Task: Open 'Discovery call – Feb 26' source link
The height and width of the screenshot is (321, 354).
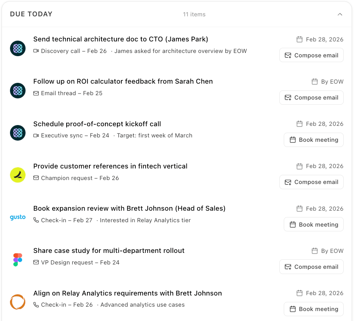Action: [70, 51]
